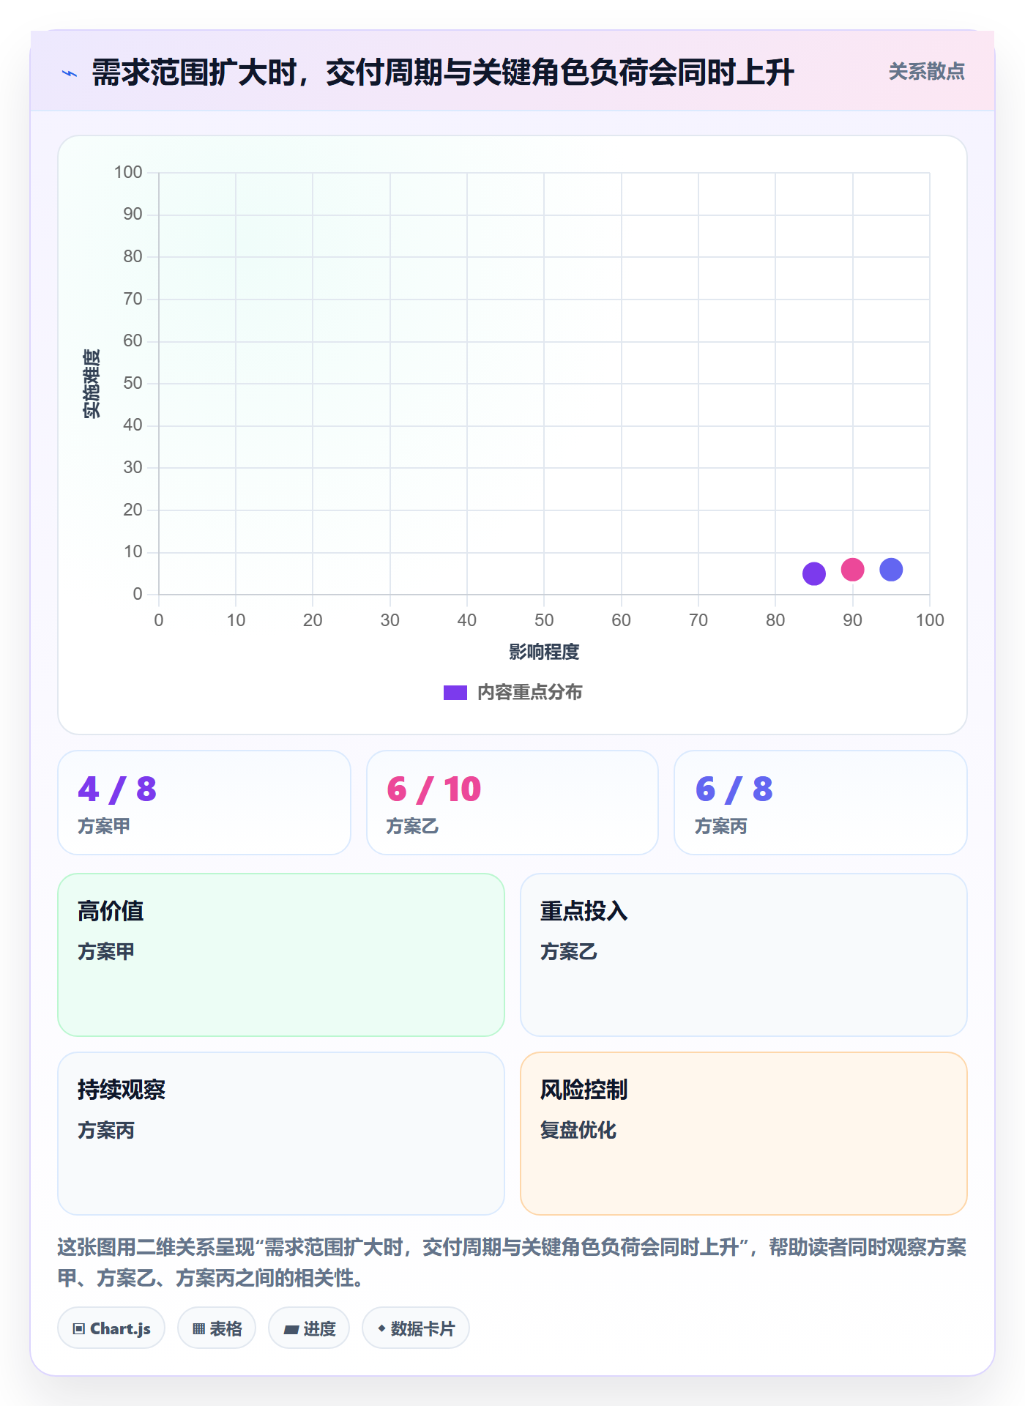1025x1406 pixels.
Task: Click the 复盘优化 text in 风险控制 card
Action: pyautogui.click(x=578, y=1130)
